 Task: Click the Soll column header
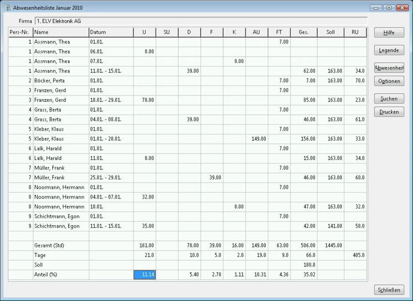[330, 32]
